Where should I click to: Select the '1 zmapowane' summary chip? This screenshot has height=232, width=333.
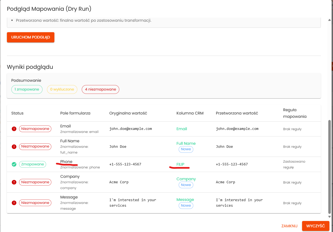(x=27, y=89)
